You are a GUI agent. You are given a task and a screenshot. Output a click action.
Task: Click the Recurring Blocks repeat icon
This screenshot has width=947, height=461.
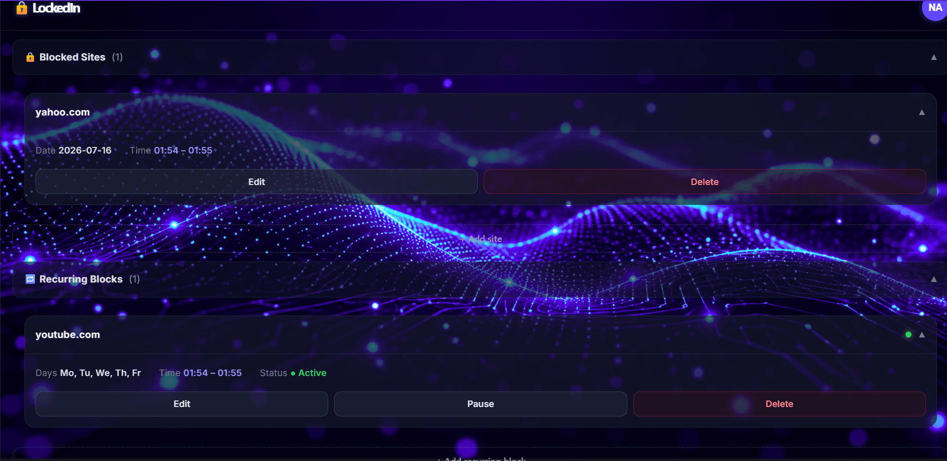point(31,279)
